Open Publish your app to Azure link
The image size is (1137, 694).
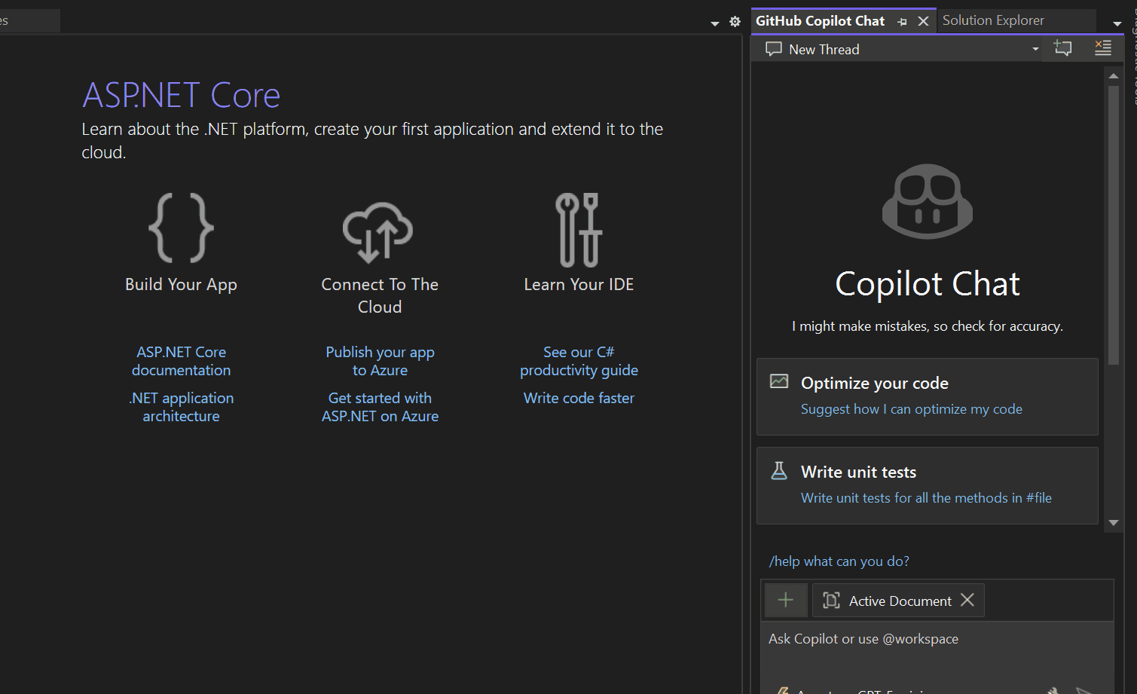tap(380, 361)
